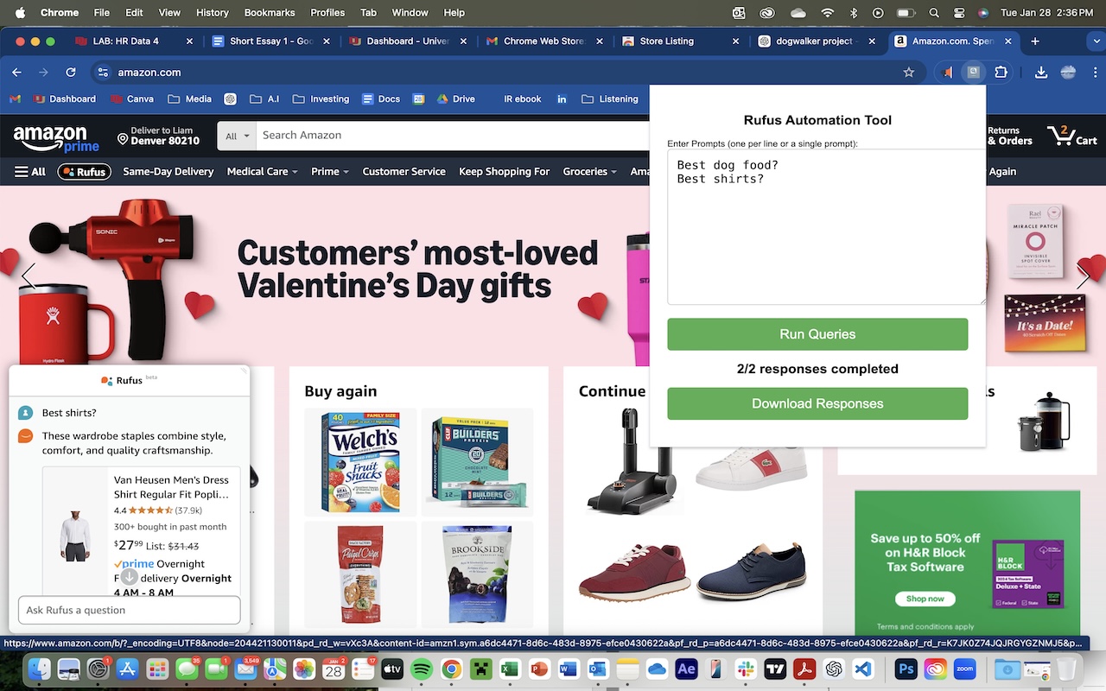Open the Returns & Orders link
This screenshot has height=691, width=1106.
click(x=1010, y=136)
